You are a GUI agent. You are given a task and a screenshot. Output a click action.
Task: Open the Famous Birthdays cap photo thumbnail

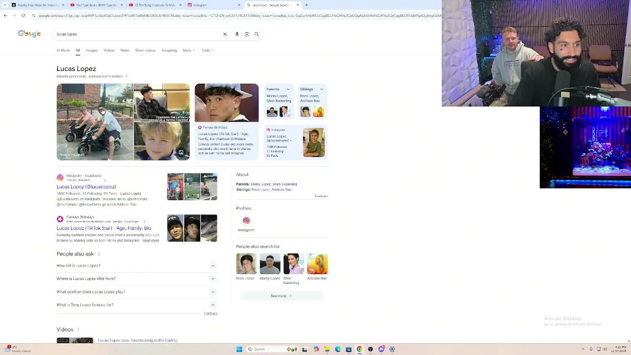click(227, 103)
